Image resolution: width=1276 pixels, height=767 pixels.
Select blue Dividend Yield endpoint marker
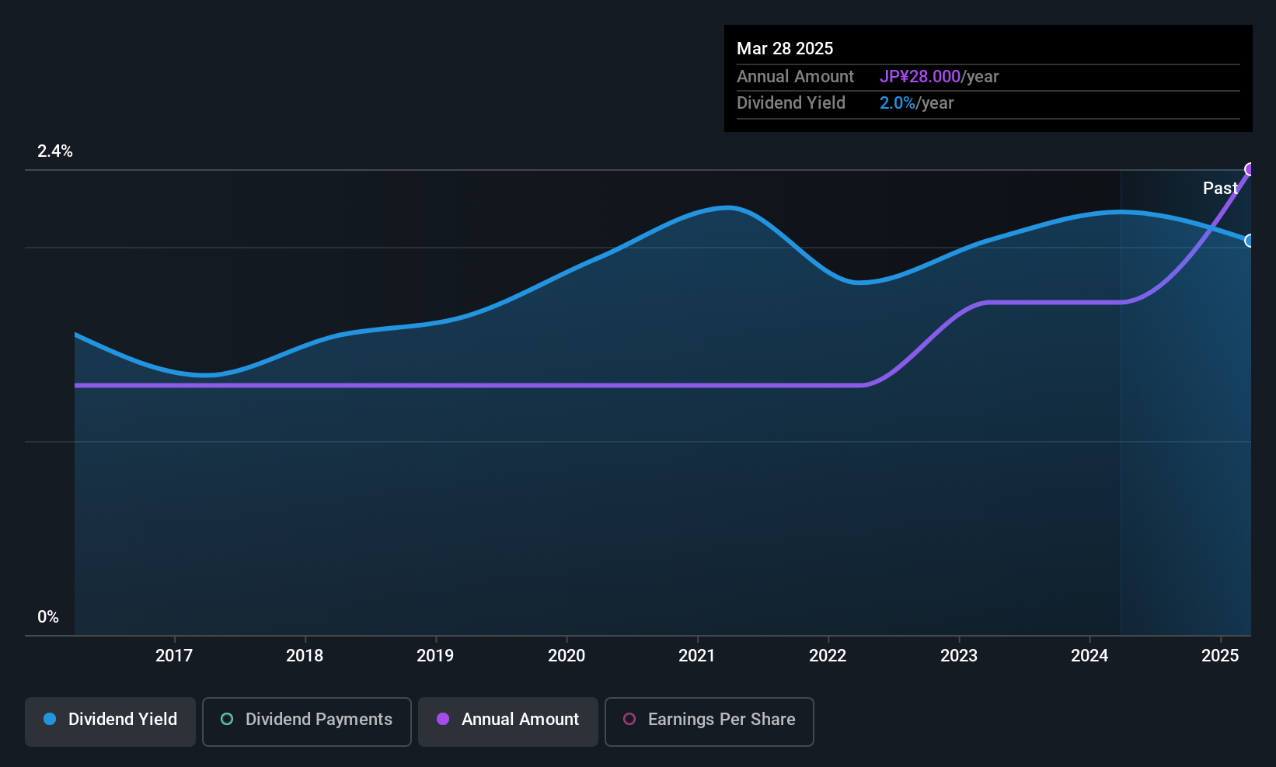pyautogui.click(x=1250, y=241)
